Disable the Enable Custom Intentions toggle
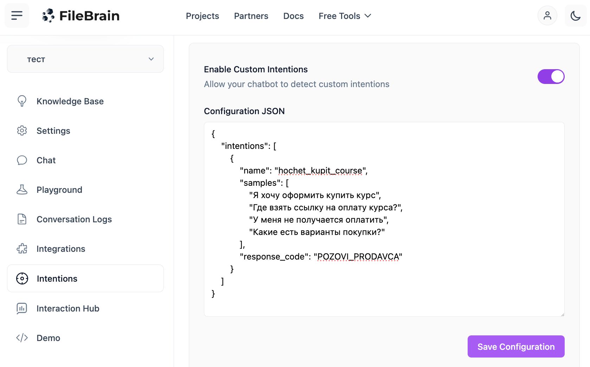 click(x=551, y=77)
